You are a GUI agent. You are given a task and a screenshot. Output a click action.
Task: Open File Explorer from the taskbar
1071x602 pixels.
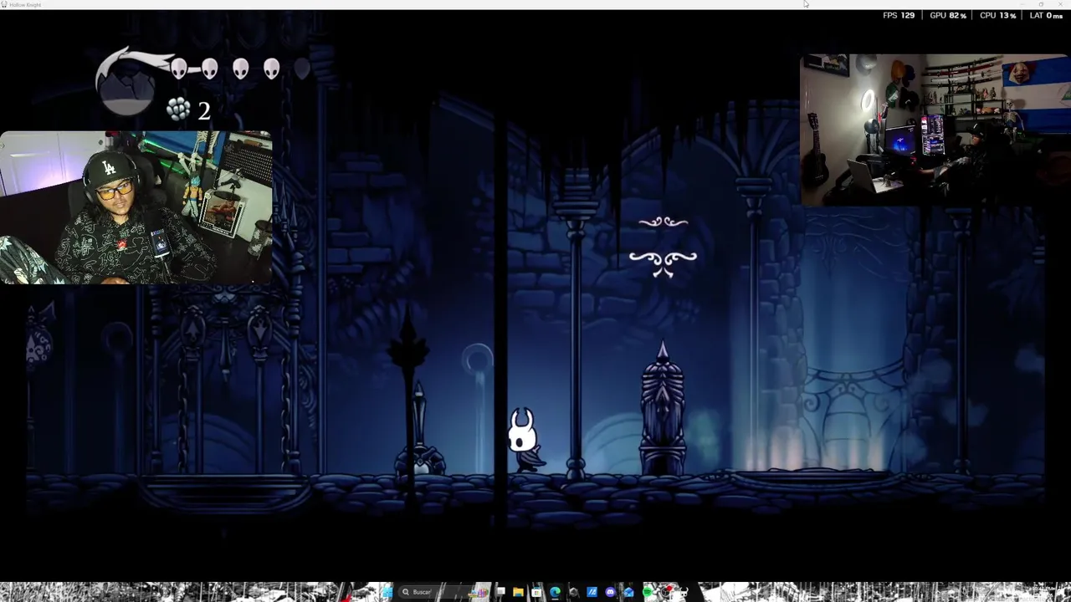click(x=518, y=592)
